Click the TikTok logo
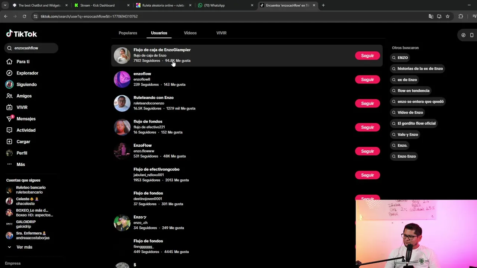The height and width of the screenshot is (268, 477). tap(22, 34)
